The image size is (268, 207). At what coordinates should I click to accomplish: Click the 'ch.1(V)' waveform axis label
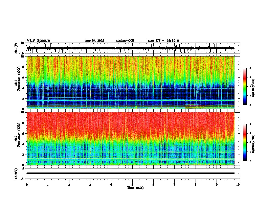click(x=16, y=48)
